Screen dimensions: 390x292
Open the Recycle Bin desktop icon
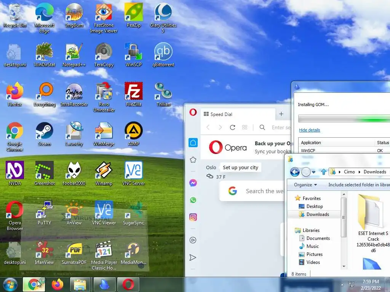[x=15, y=15]
